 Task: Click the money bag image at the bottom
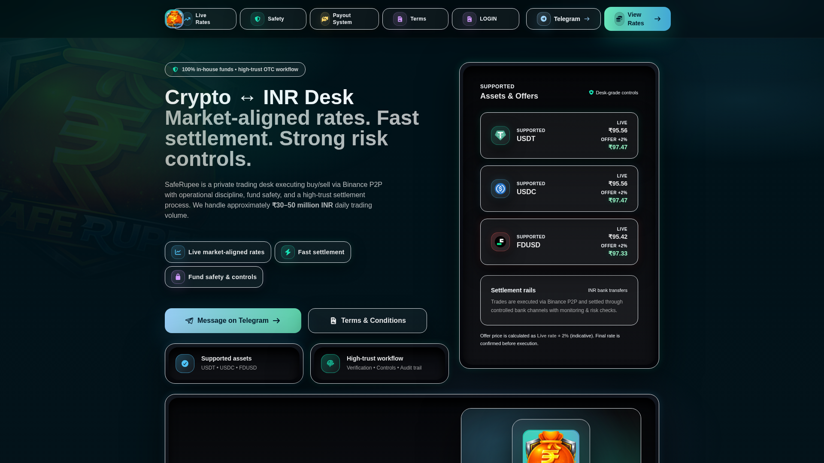(551, 447)
